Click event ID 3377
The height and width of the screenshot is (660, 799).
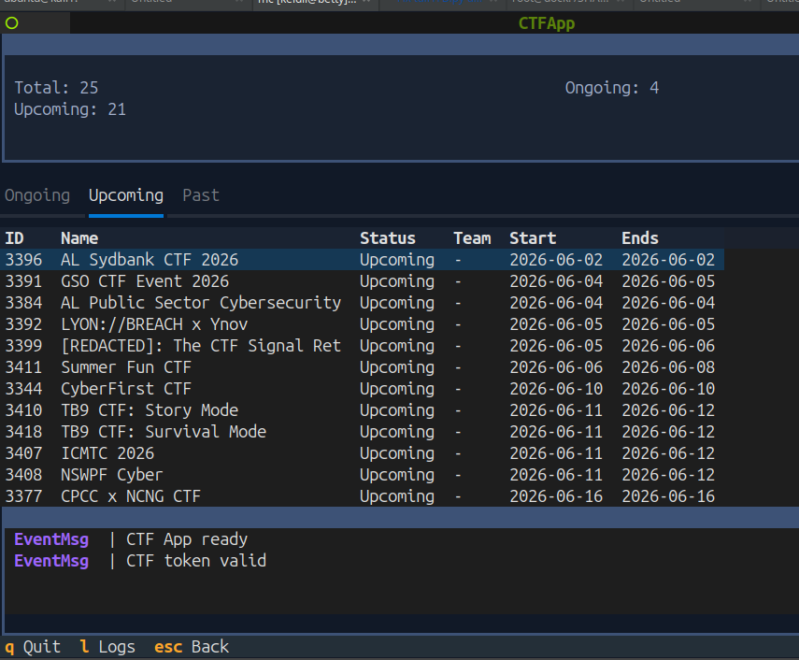point(23,495)
